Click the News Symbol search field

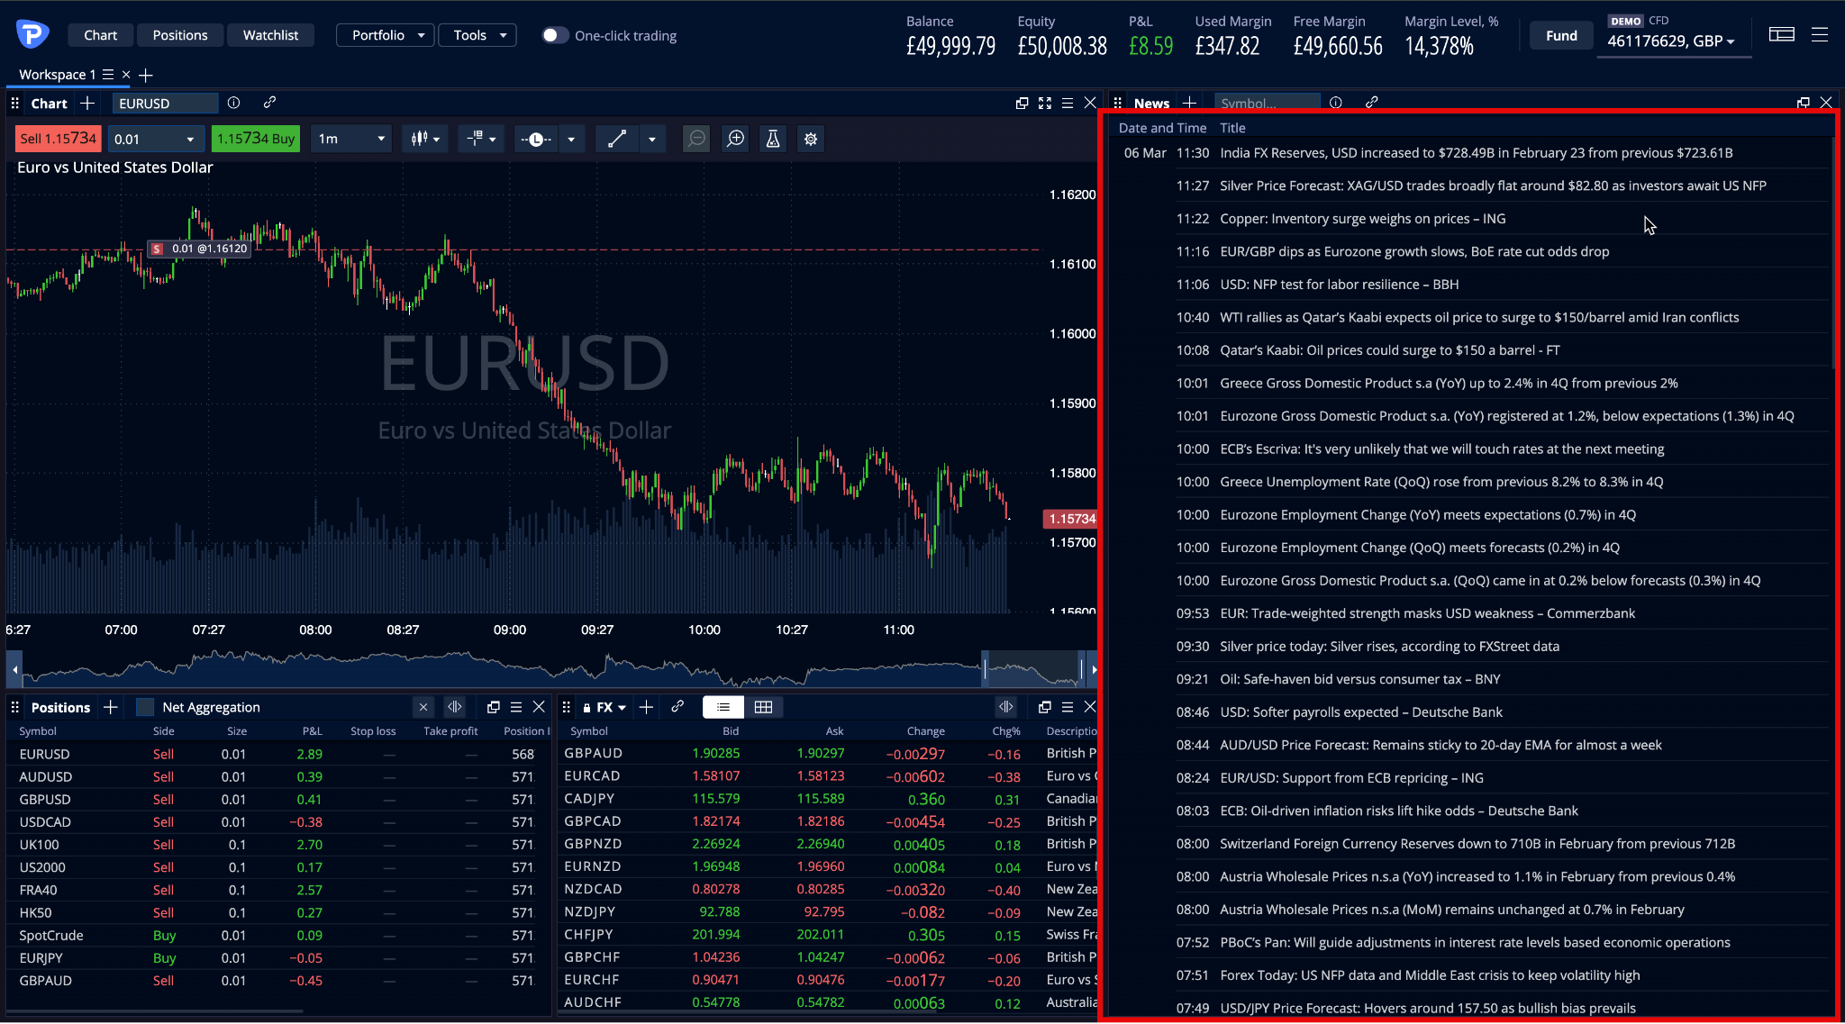click(x=1267, y=103)
